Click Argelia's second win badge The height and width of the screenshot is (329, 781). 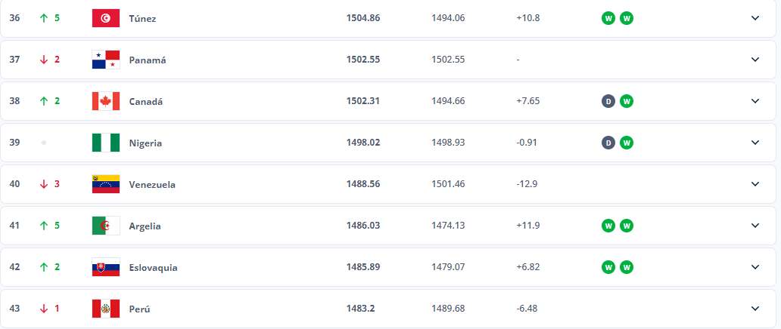[627, 226]
